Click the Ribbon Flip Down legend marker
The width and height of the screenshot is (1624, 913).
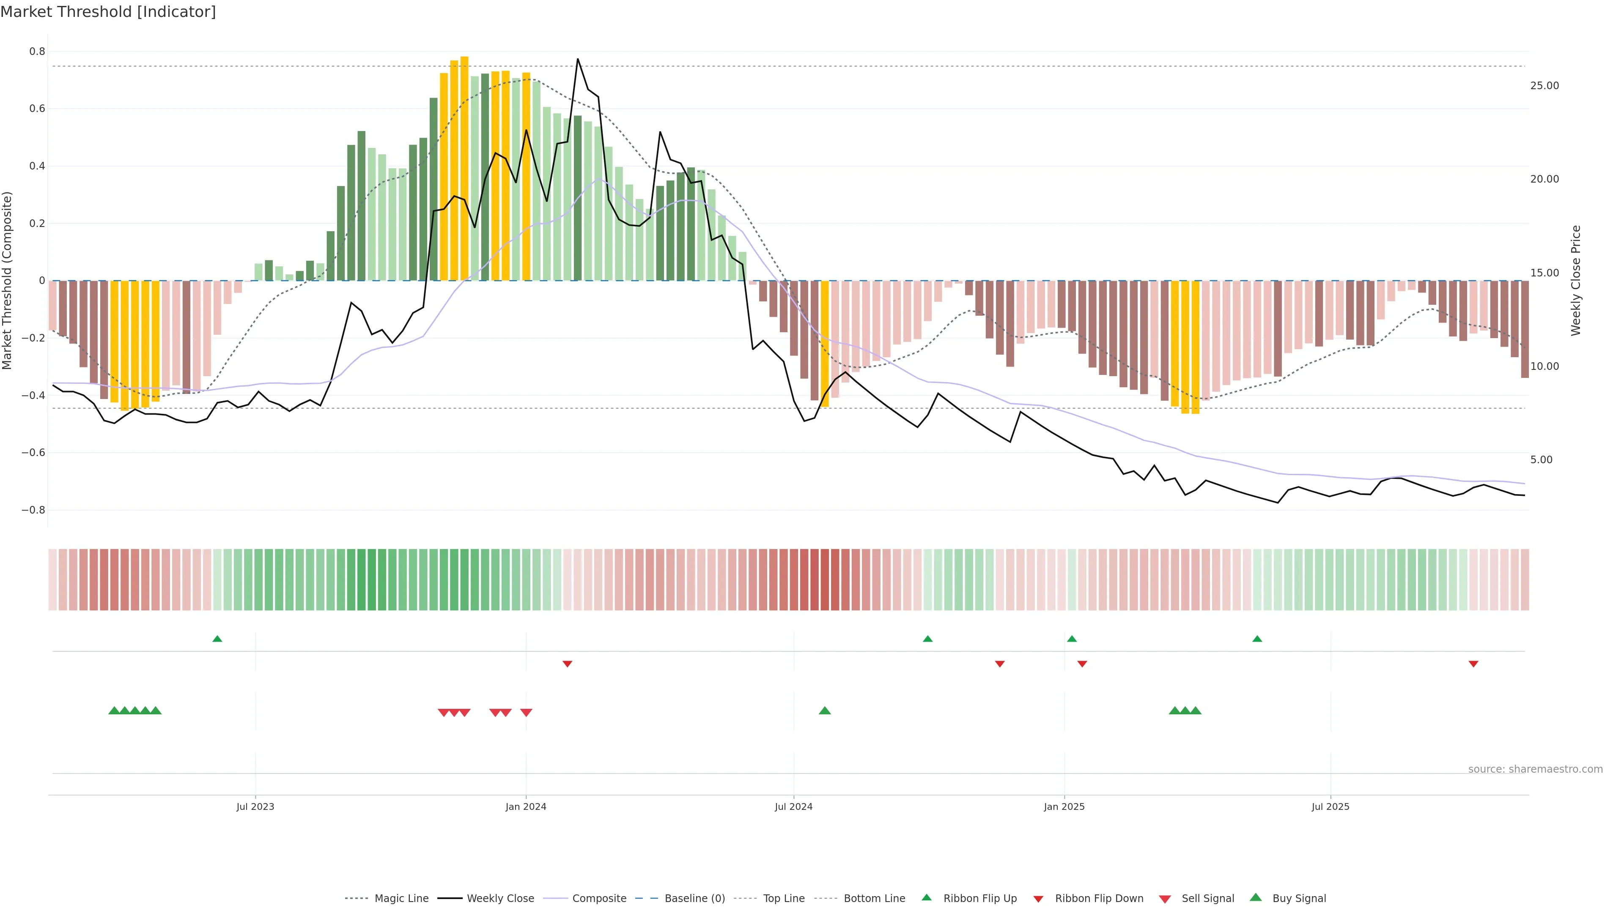[1038, 899]
